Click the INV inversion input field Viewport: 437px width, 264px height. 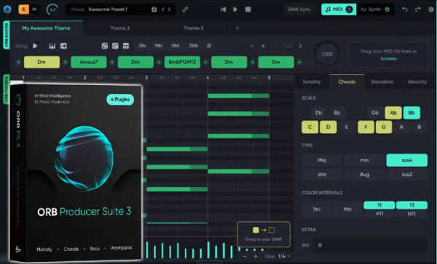370,245
